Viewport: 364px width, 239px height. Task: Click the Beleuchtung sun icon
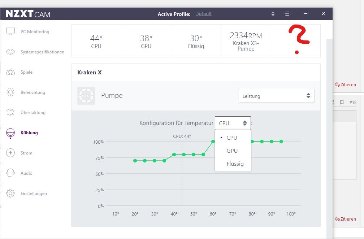point(10,92)
